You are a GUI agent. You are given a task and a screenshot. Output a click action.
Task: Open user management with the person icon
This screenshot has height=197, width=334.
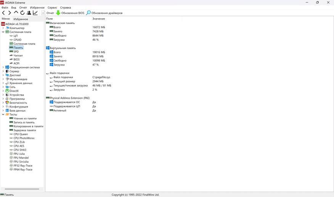click(29, 13)
